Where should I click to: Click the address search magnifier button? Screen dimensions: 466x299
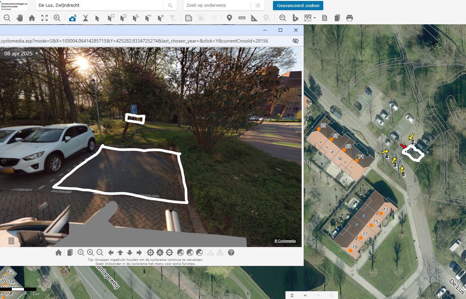(170, 5)
